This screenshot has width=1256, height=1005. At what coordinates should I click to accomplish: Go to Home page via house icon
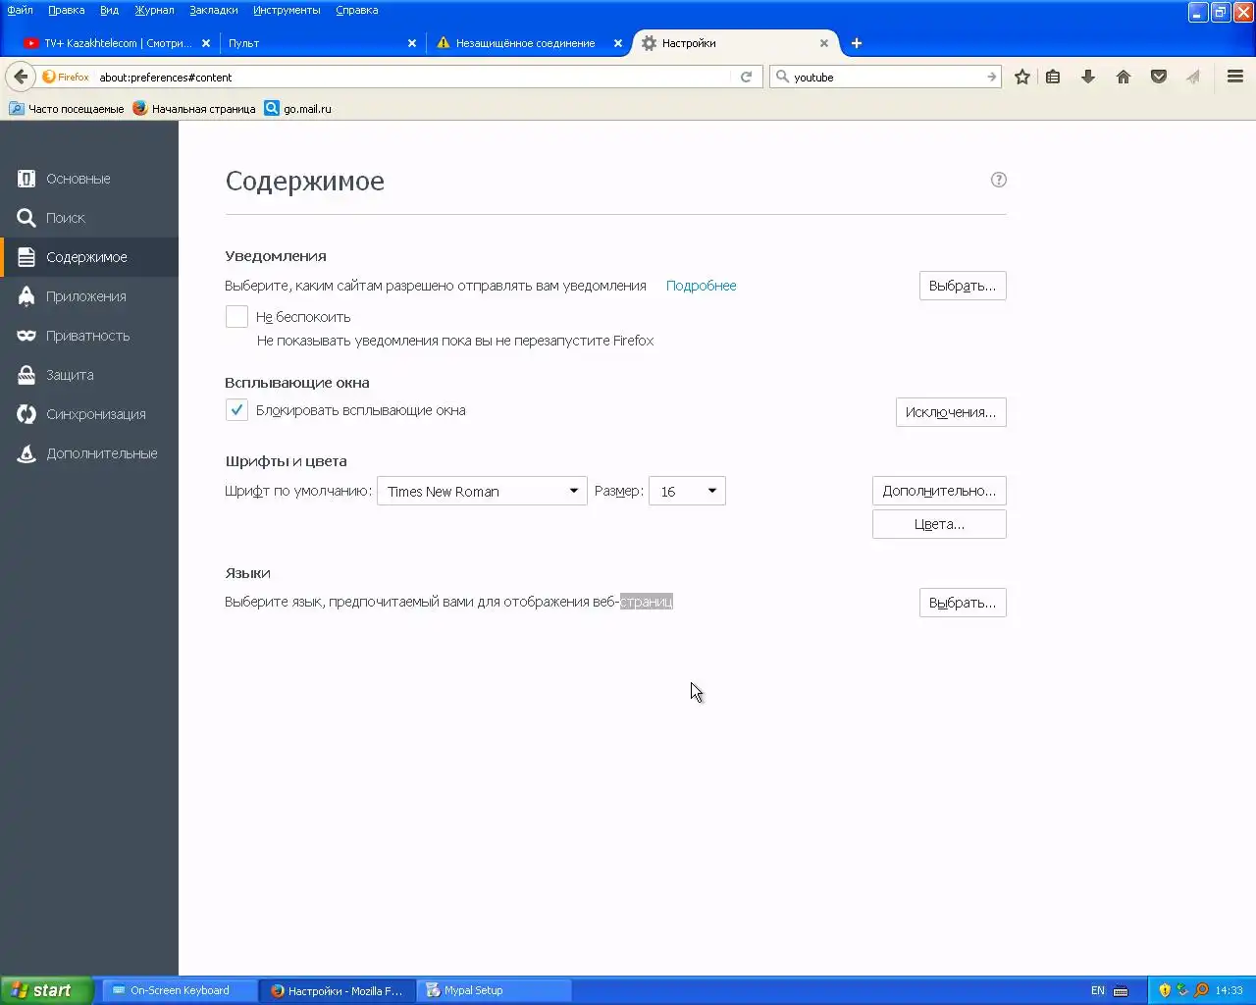(1124, 77)
